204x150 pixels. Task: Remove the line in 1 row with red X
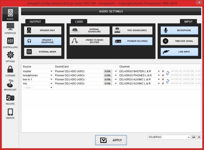(163, 79)
